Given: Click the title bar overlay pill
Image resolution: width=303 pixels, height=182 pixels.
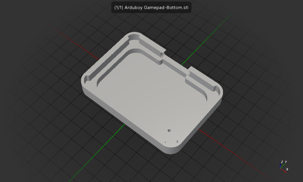Looking at the screenshot, I should 151,7.
